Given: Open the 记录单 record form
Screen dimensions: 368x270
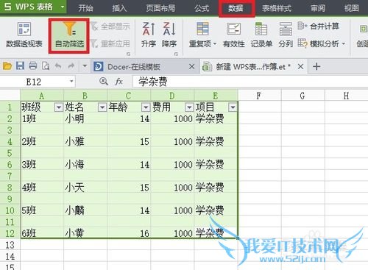Looking at the screenshot, I should point(261,35).
